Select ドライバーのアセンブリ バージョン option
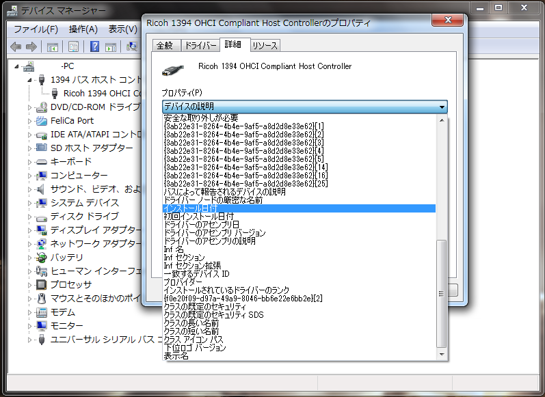Image resolution: width=545 pixels, height=397 pixels. [x=299, y=233]
